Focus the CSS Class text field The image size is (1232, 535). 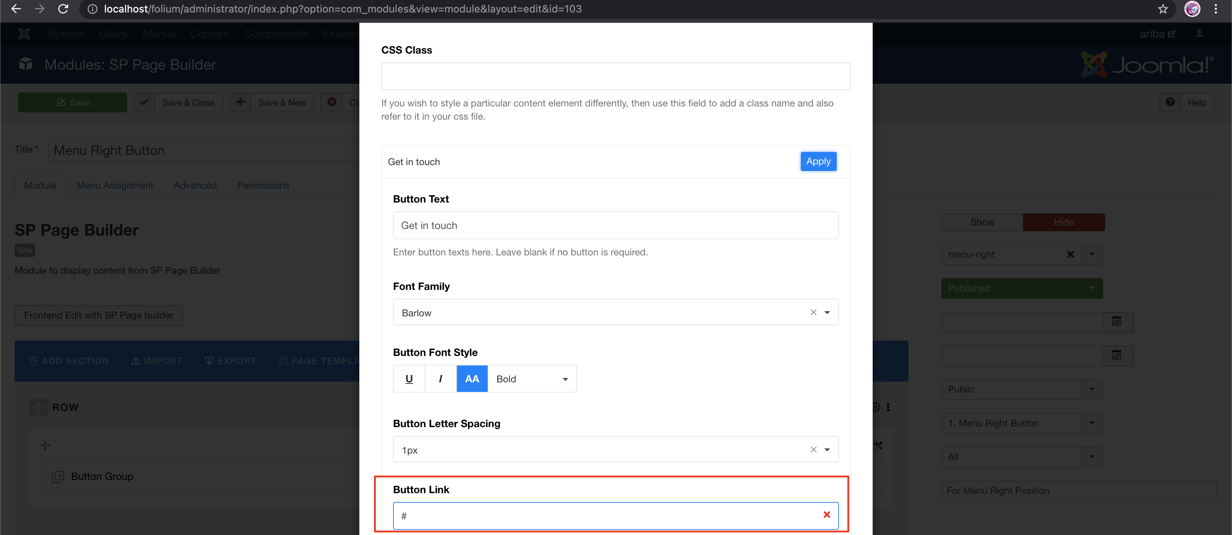(x=615, y=76)
